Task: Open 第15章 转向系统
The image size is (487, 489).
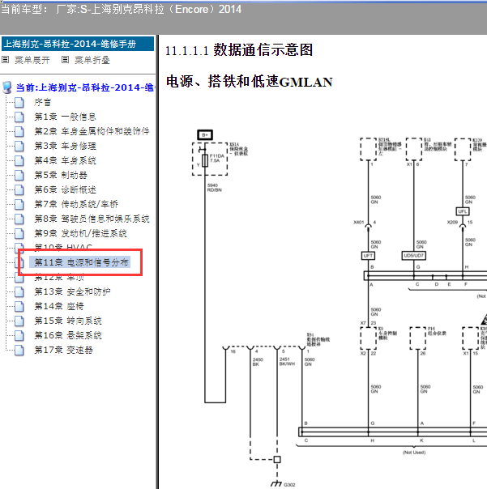Action: (x=68, y=321)
